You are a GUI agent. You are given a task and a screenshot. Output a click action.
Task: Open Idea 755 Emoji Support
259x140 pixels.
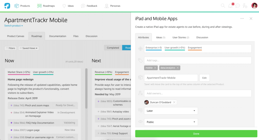click(x=113, y=133)
